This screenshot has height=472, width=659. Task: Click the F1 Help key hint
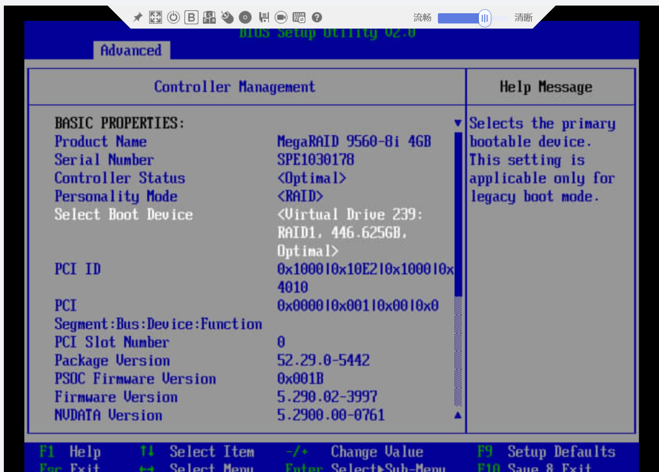70,452
